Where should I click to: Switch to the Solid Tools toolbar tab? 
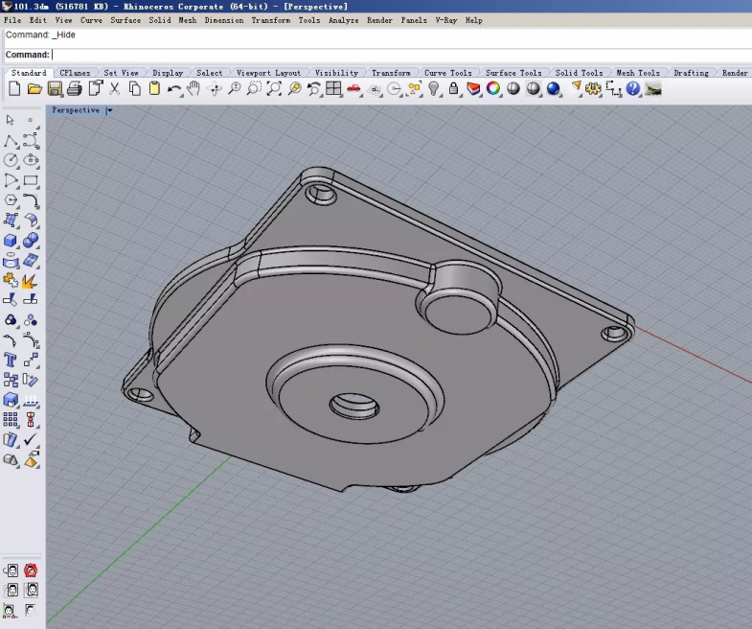pyautogui.click(x=579, y=73)
